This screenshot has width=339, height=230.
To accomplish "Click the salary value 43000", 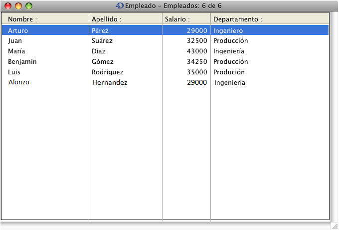I will [197, 51].
